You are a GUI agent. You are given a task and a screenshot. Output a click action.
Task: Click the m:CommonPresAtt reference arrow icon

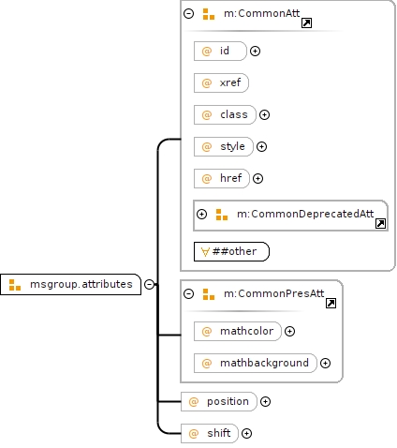(331, 303)
